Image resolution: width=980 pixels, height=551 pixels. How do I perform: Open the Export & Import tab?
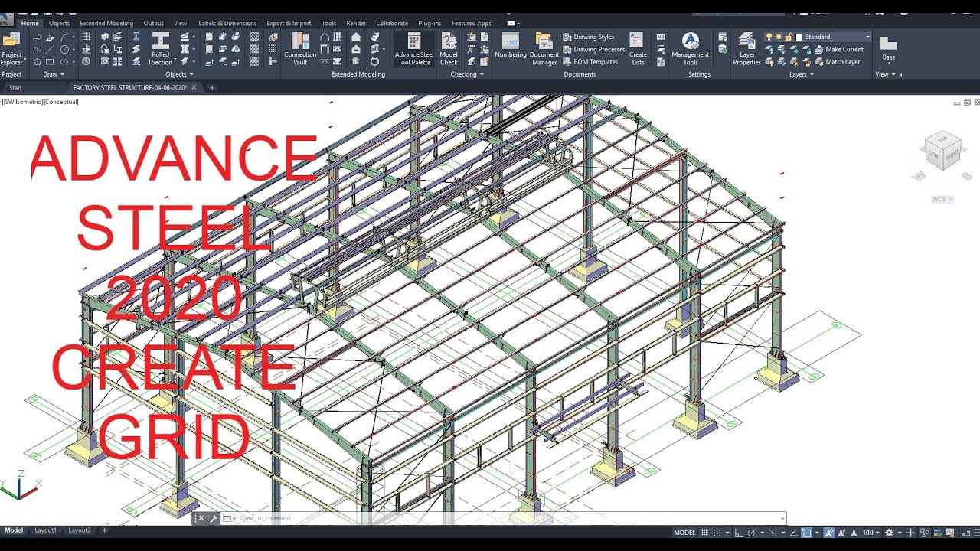pyautogui.click(x=289, y=23)
